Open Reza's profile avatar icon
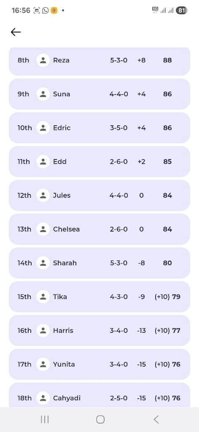 pos(43,60)
